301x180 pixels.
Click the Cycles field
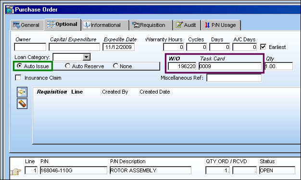[196, 47]
